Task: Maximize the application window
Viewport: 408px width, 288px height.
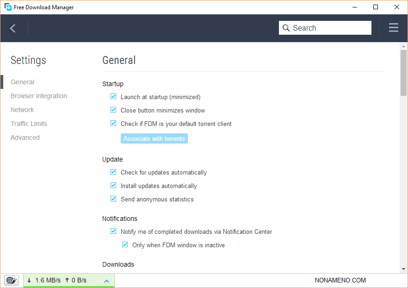Action: pos(376,7)
